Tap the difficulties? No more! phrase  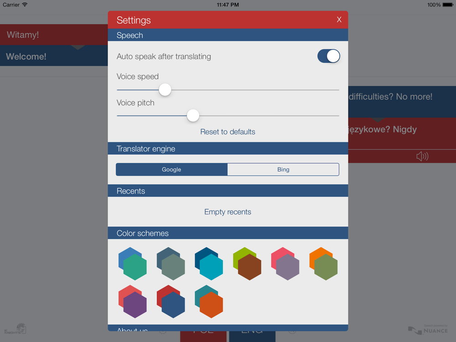[390, 97]
